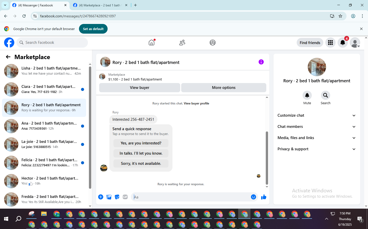Open Hector's apartment conversation

point(44,181)
